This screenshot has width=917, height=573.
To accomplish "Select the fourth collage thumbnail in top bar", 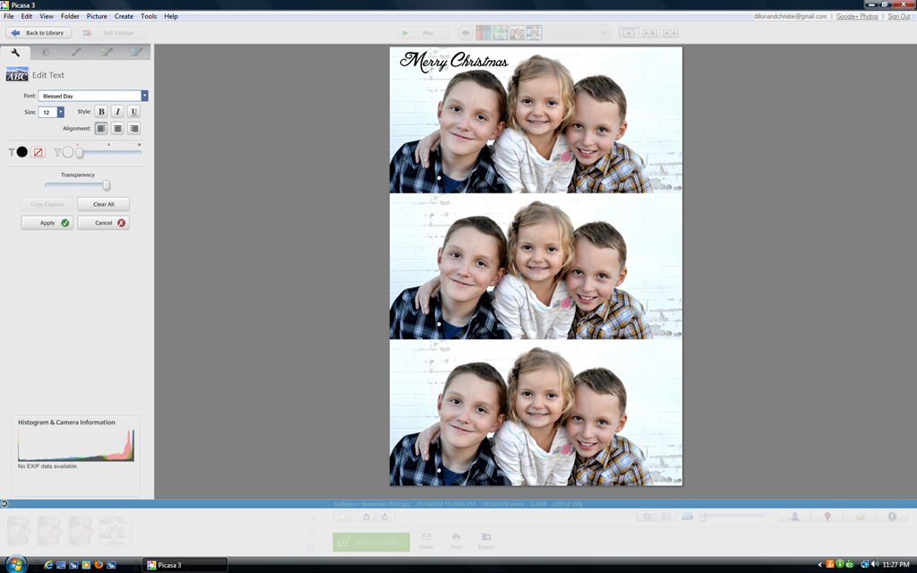I will point(534,33).
